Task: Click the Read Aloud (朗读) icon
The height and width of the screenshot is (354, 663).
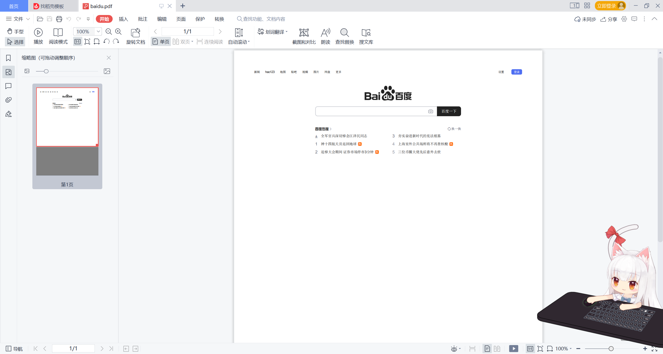Action: point(325,33)
